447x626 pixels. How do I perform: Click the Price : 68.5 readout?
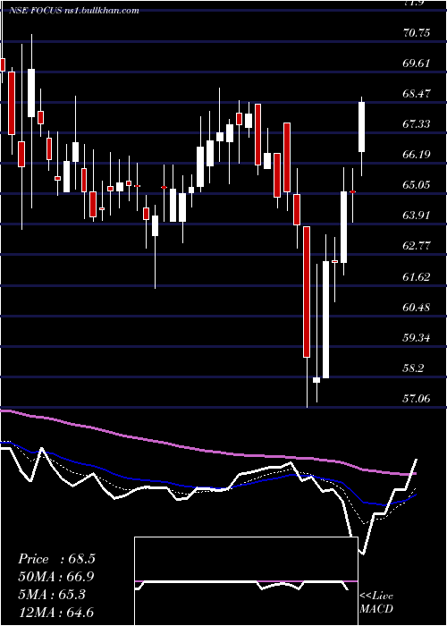pos(56,559)
